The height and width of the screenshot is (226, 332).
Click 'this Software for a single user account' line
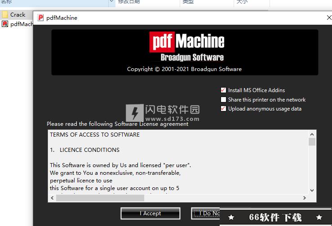click(x=115, y=188)
